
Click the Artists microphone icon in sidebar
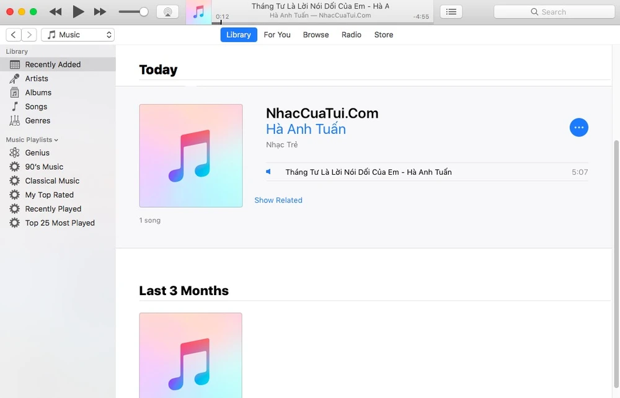click(x=14, y=79)
